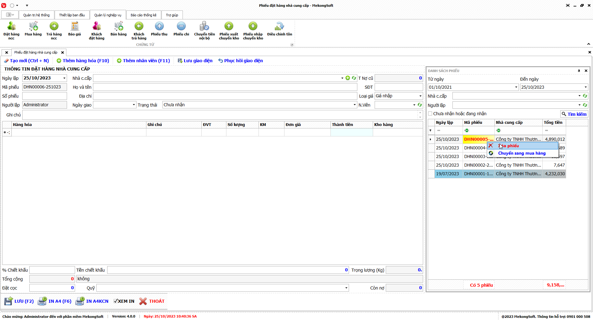Screen dimensions: 593x320
Task: Open the Loại giá price type dropdown
Action: [x=420, y=96]
